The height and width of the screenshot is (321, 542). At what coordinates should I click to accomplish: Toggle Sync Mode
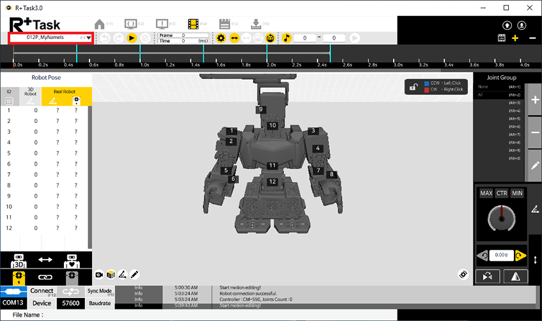point(99,291)
